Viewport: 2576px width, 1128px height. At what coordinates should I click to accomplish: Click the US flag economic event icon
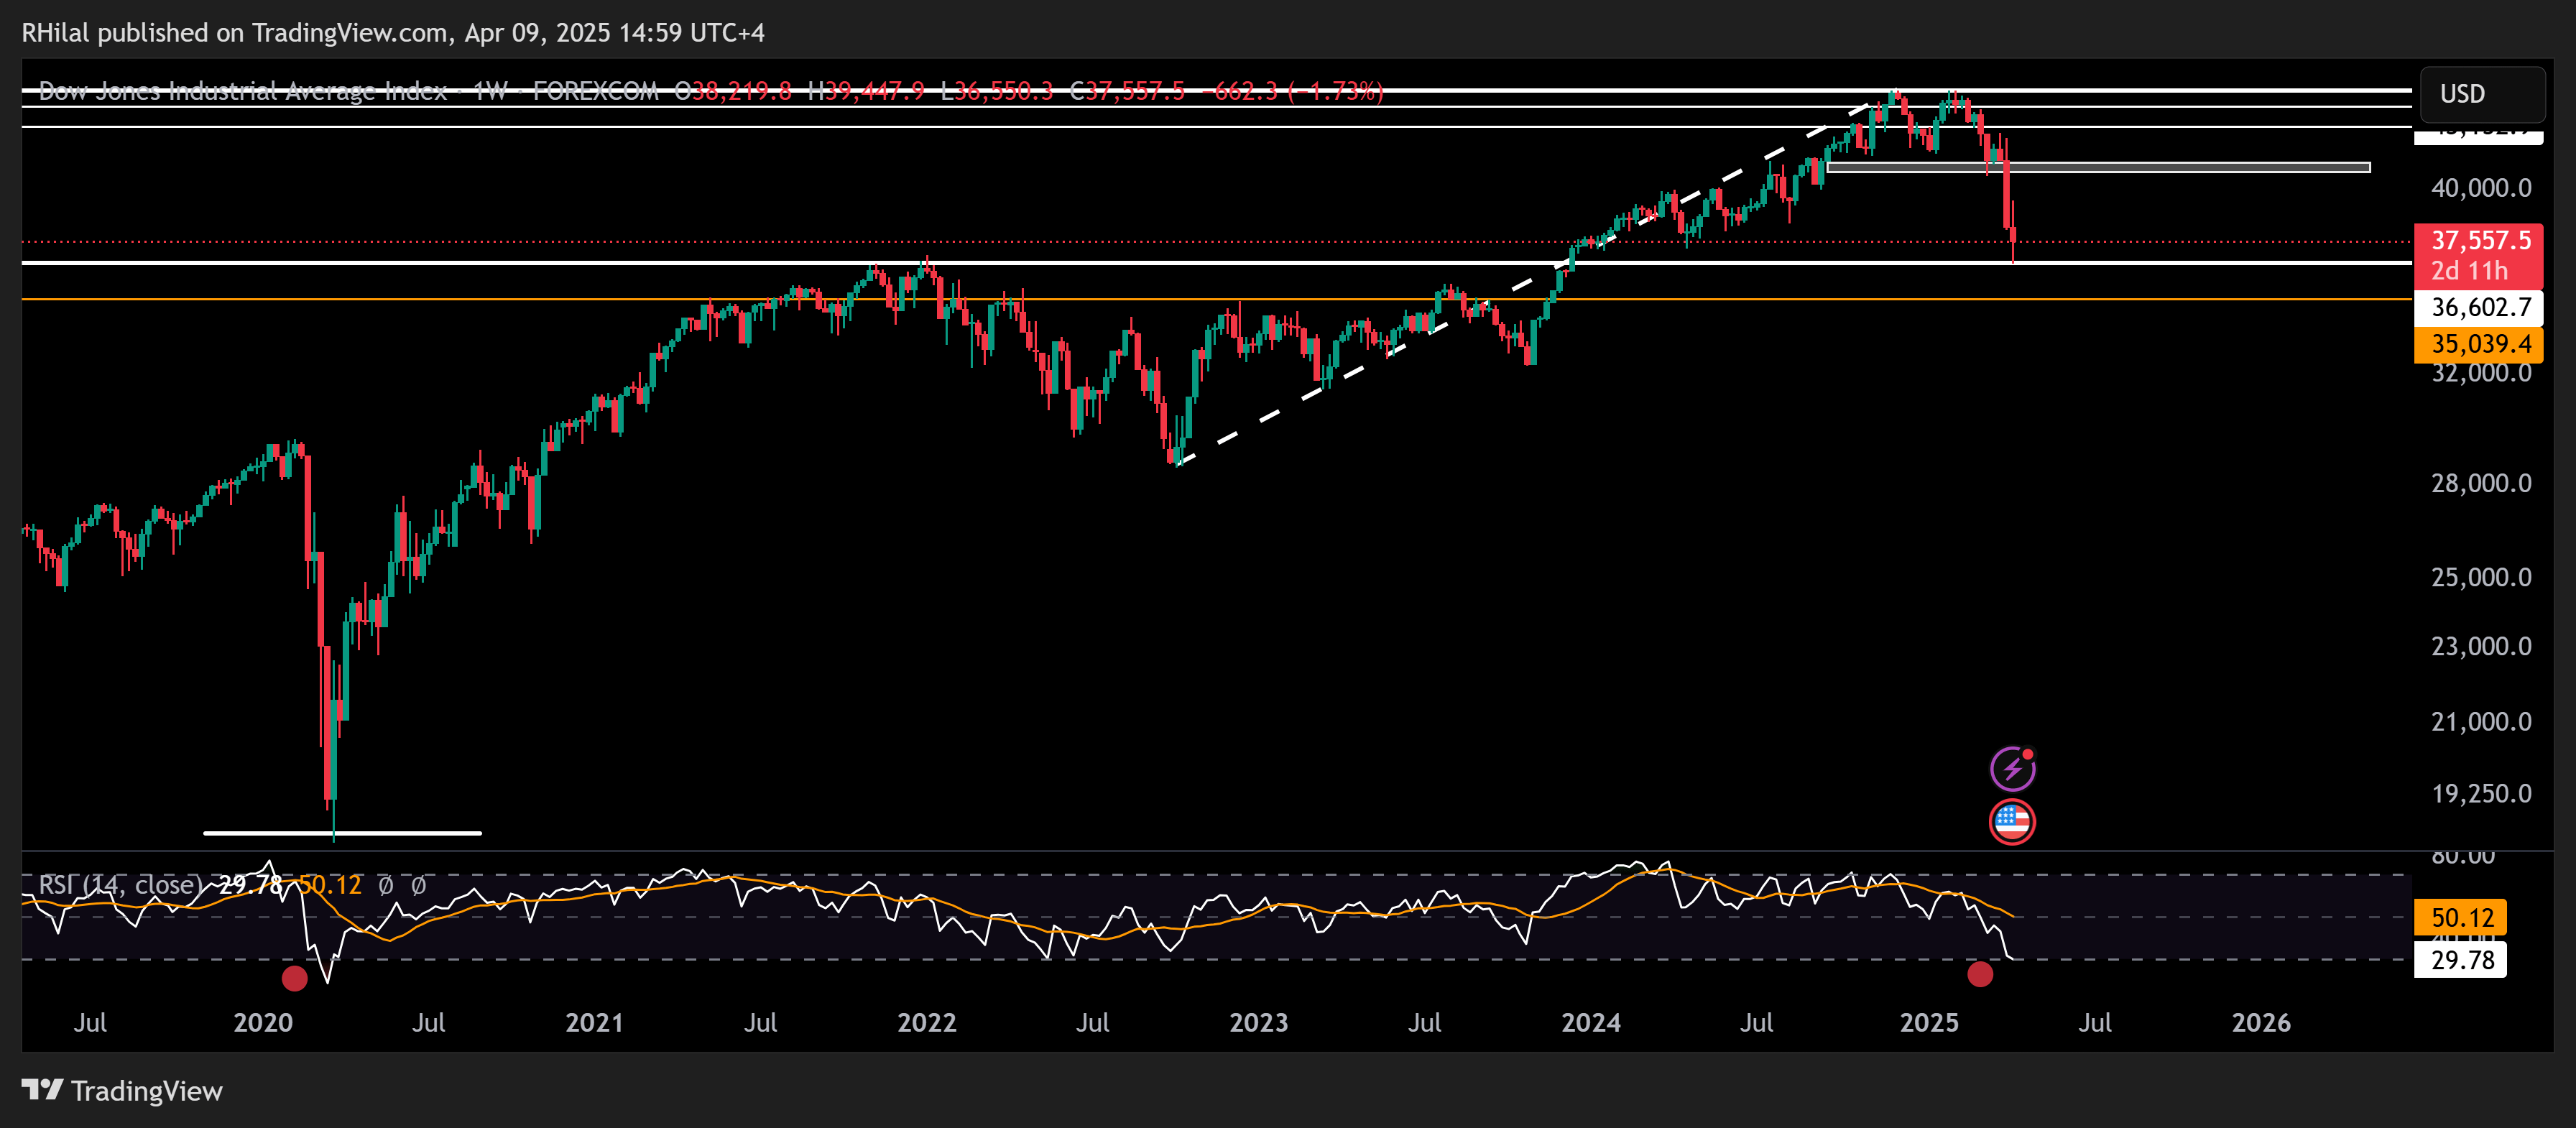(x=2012, y=822)
